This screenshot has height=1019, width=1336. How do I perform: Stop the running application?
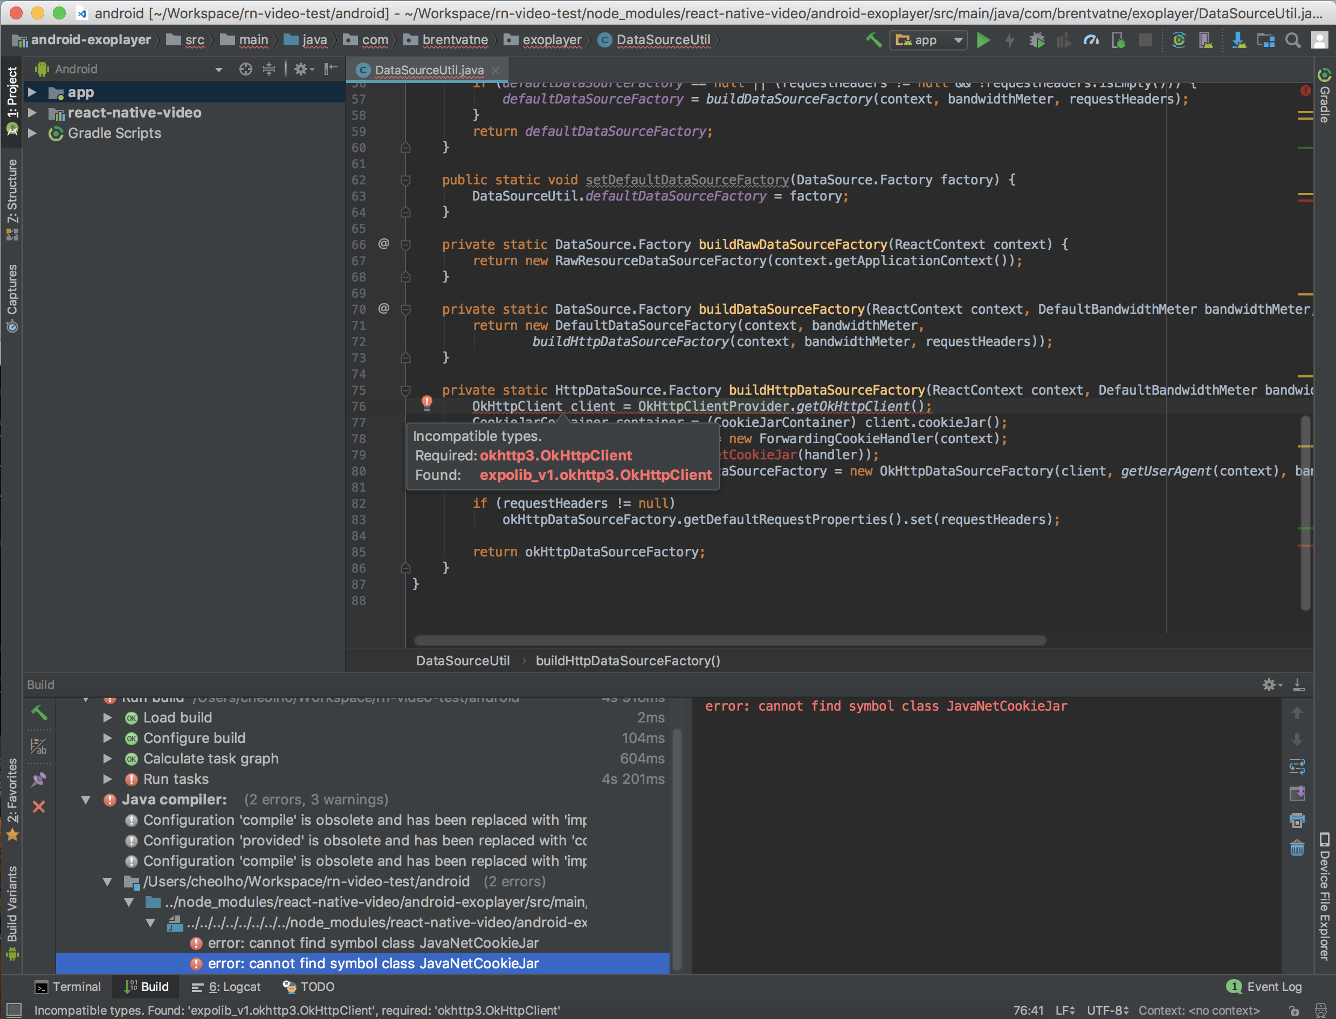point(1146,39)
